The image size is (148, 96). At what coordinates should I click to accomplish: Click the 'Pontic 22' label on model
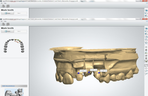coord(94,70)
